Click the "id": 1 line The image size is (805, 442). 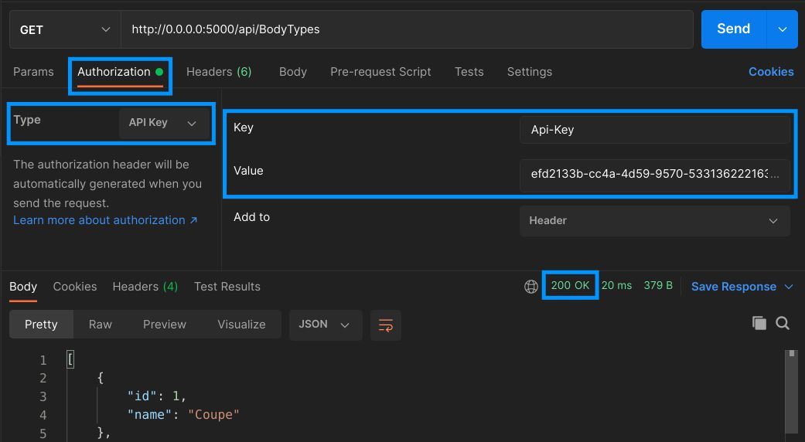(x=156, y=396)
